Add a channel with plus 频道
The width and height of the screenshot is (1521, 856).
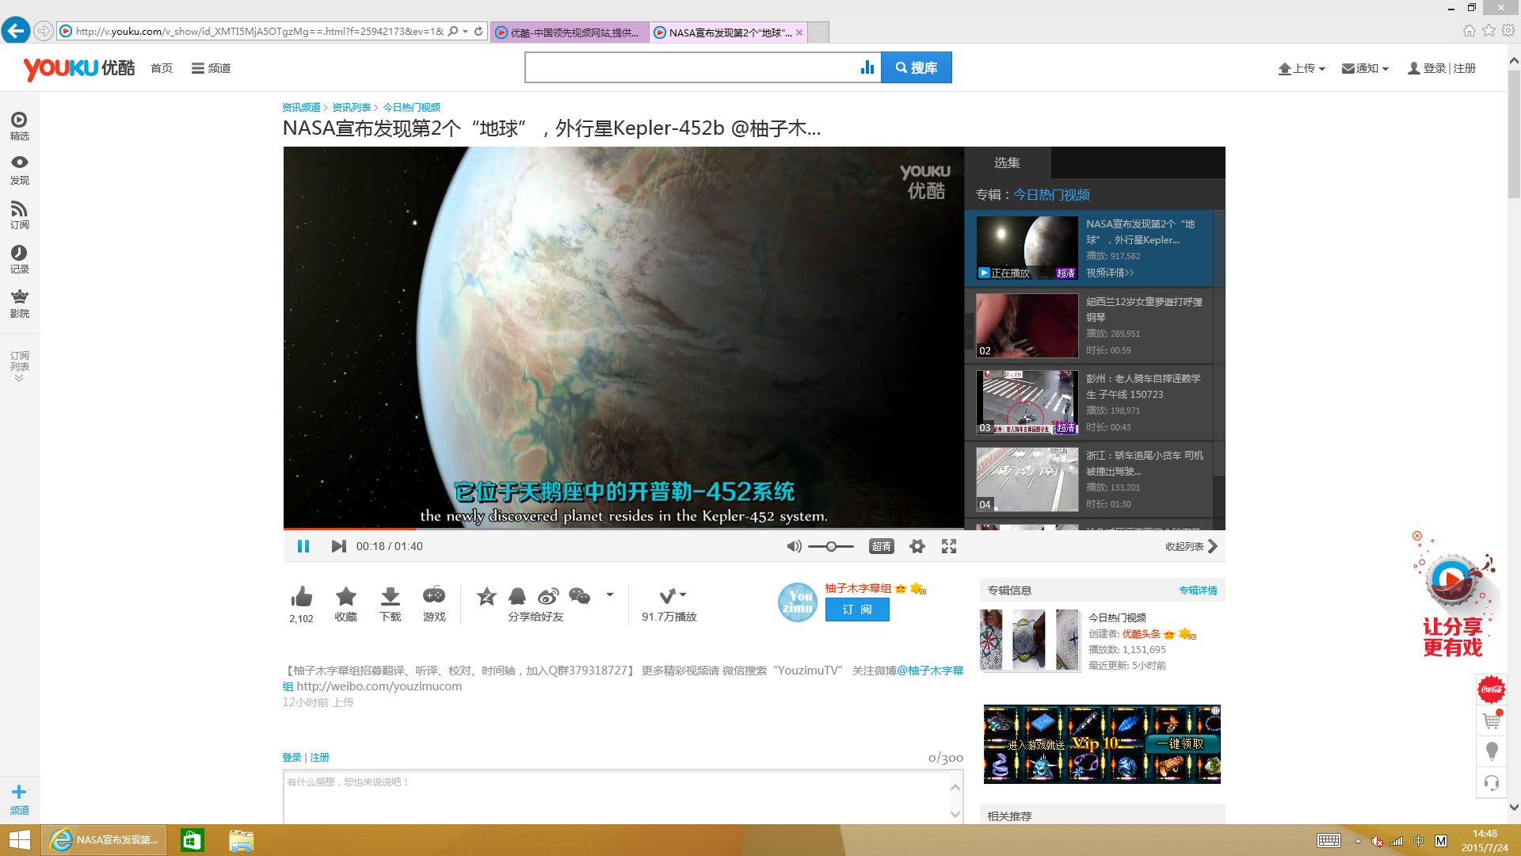point(19,800)
